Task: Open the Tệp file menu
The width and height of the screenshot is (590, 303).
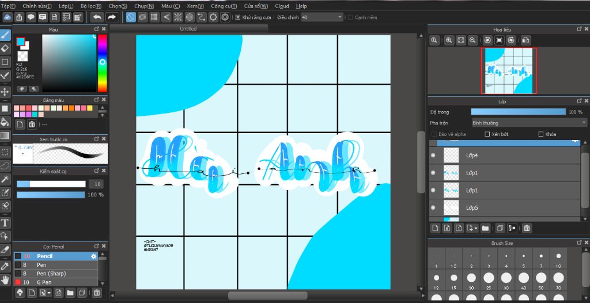Action: [8, 6]
